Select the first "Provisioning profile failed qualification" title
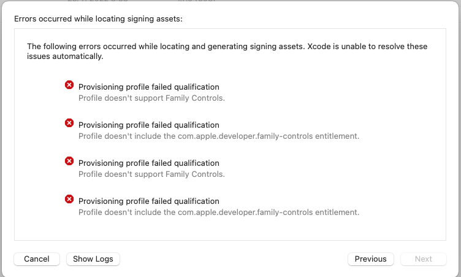The height and width of the screenshot is (277, 461). pos(149,87)
